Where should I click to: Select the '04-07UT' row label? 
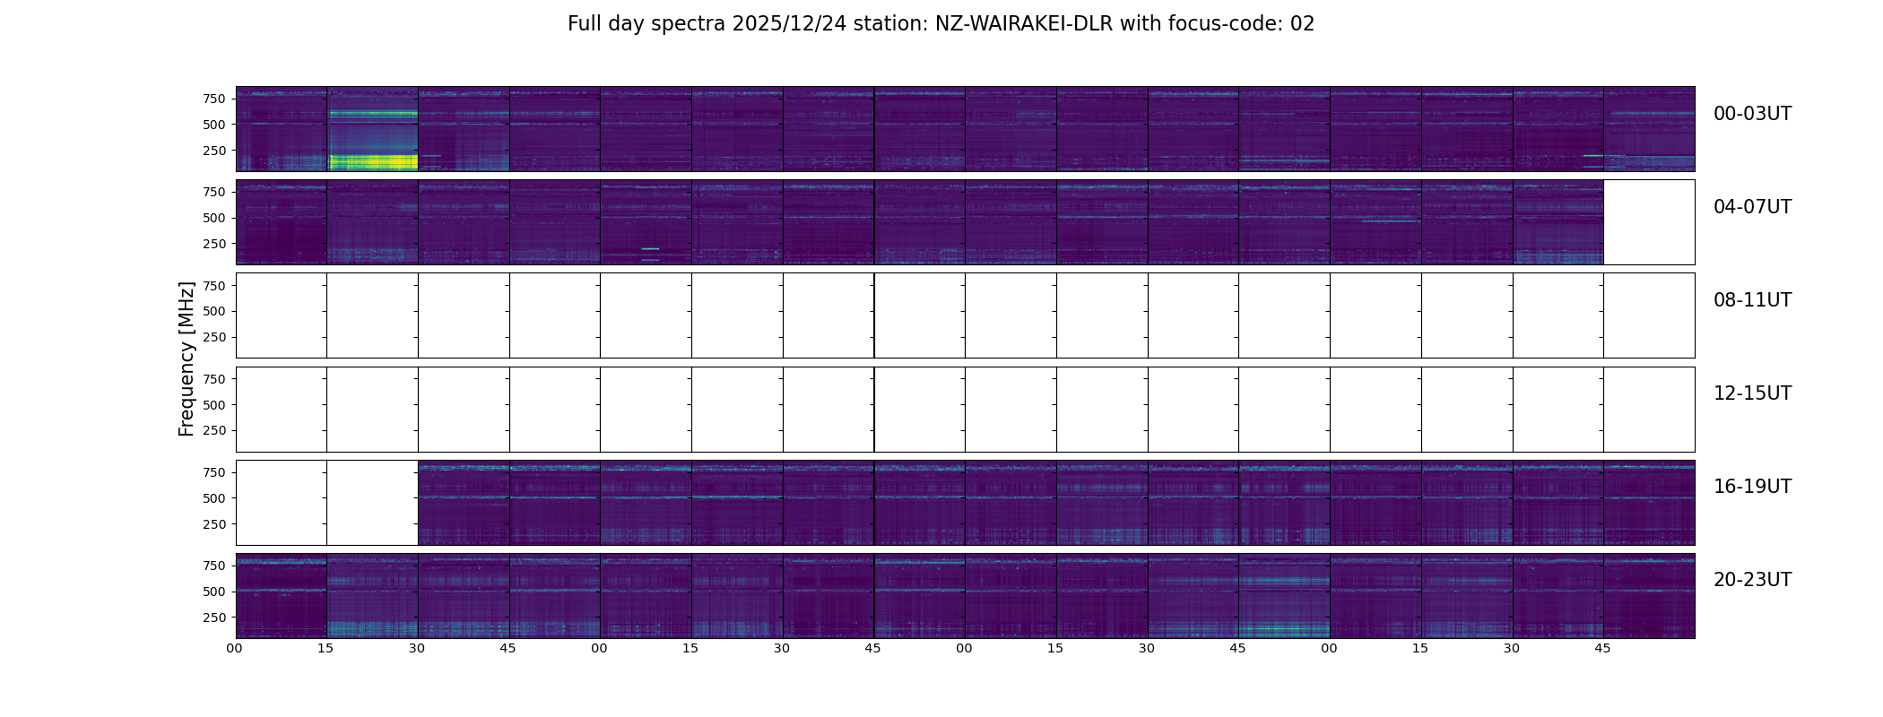1752,207
